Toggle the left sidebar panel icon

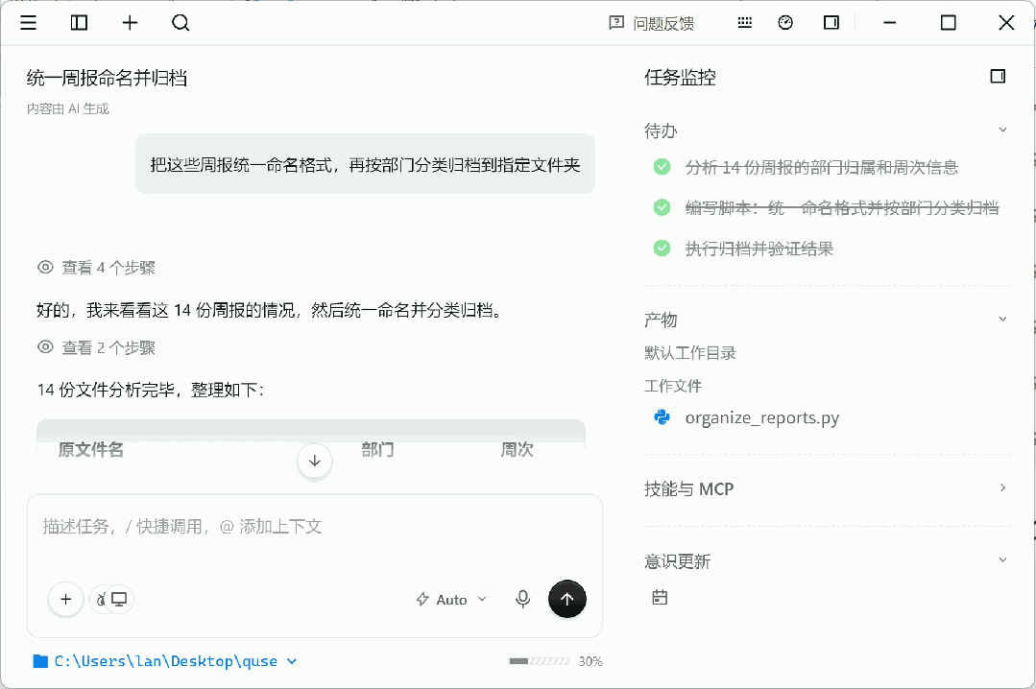(80, 23)
